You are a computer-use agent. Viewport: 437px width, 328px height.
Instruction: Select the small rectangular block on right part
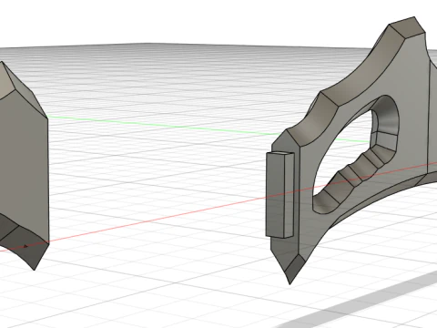pos(279,195)
